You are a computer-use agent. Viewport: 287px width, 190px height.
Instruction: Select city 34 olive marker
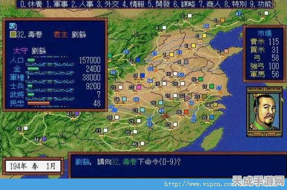pyautogui.click(x=215, y=105)
